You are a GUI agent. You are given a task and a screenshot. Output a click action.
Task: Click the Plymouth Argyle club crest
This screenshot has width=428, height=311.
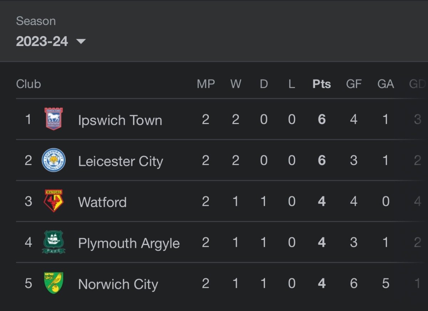coord(53,242)
